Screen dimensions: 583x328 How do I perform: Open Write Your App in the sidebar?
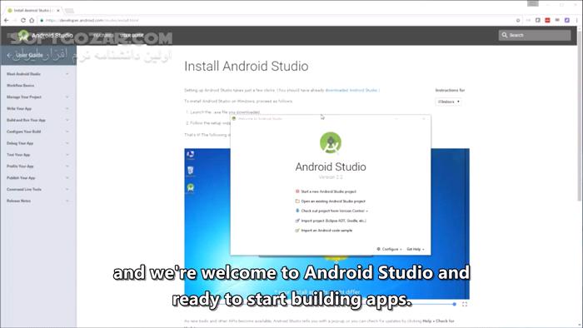point(19,108)
